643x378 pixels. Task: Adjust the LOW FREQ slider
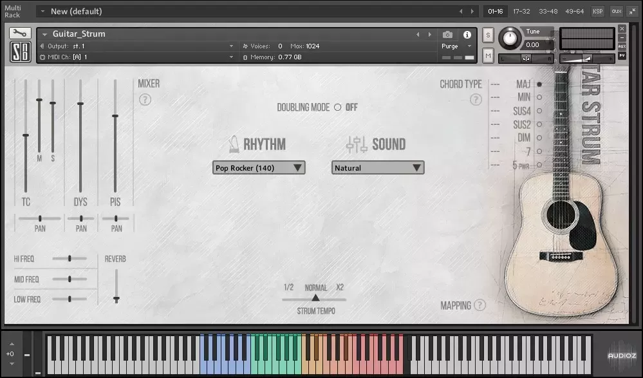(x=70, y=299)
